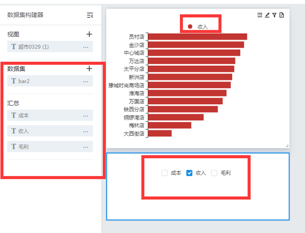Click the 视图 section heading
Image resolution: width=305 pixels, height=233 pixels.
(13, 34)
